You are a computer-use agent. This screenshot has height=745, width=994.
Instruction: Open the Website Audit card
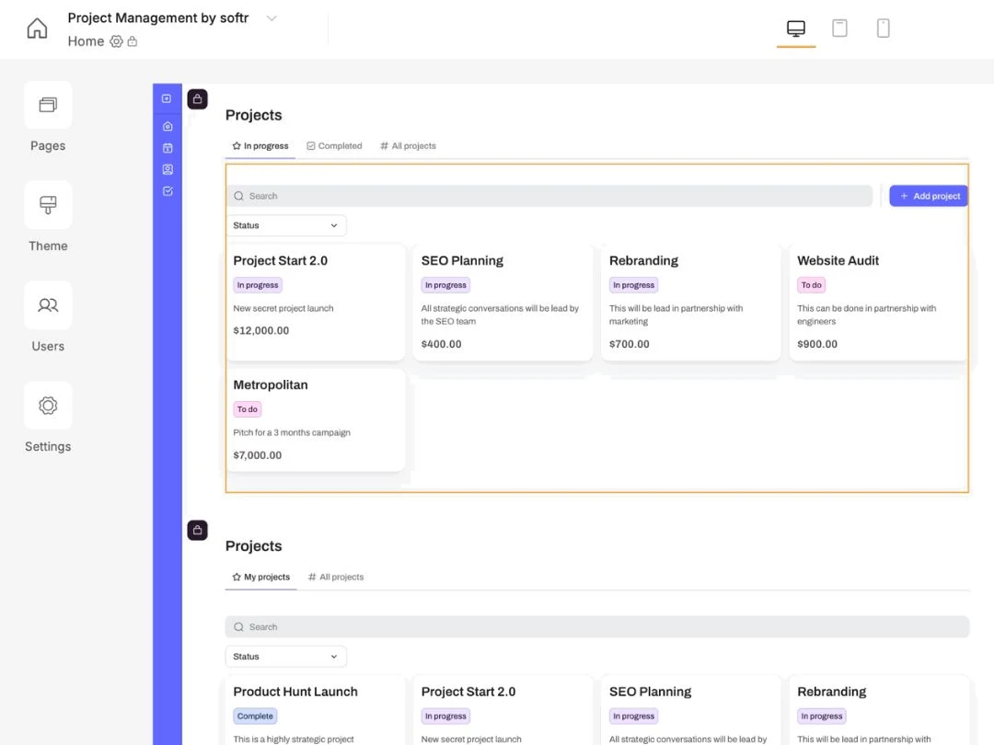coord(879,303)
